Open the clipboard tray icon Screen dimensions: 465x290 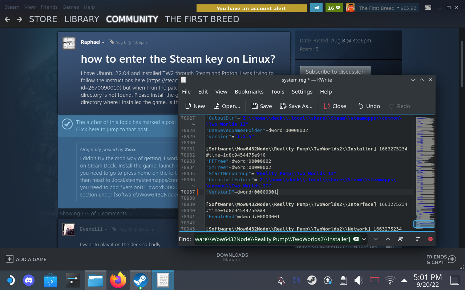(x=343, y=280)
